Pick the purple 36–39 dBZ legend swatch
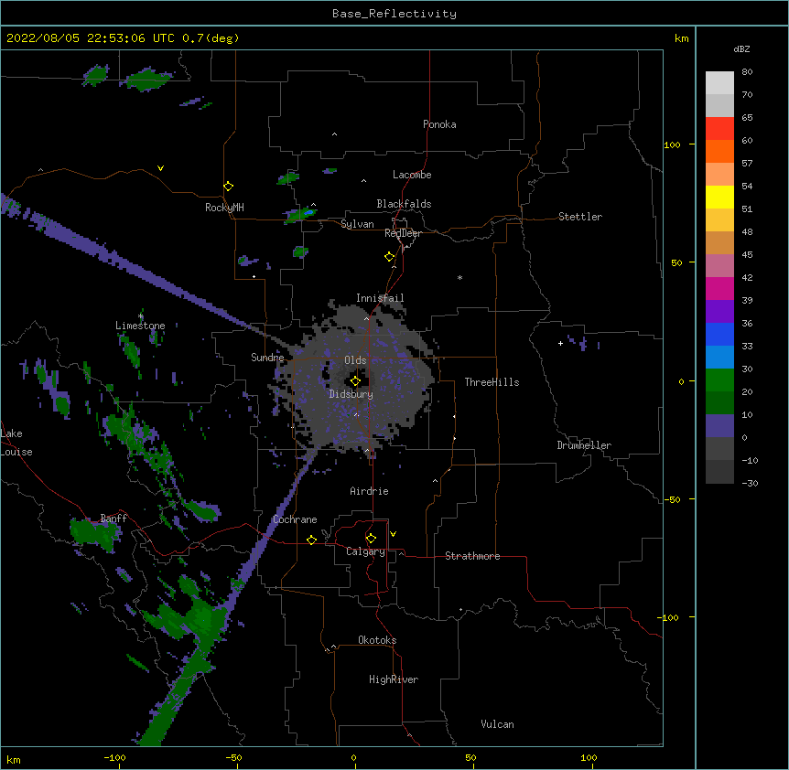This screenshot has width=789, height=770. pyautogui.click(x=719, y=312)
